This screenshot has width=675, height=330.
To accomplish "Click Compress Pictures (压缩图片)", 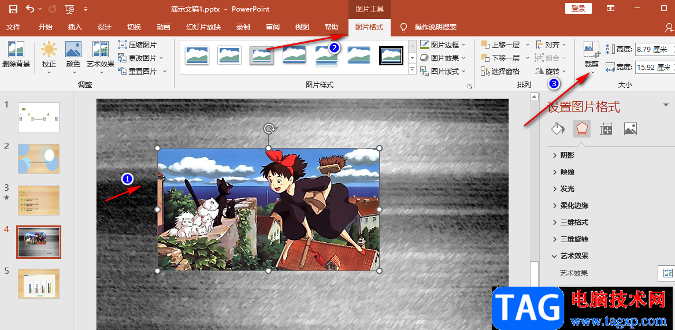I will click(138, 45).
